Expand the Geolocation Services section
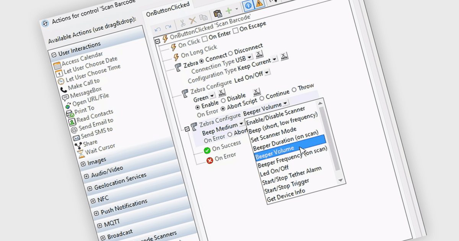459x241 pixels. (90, 189)
